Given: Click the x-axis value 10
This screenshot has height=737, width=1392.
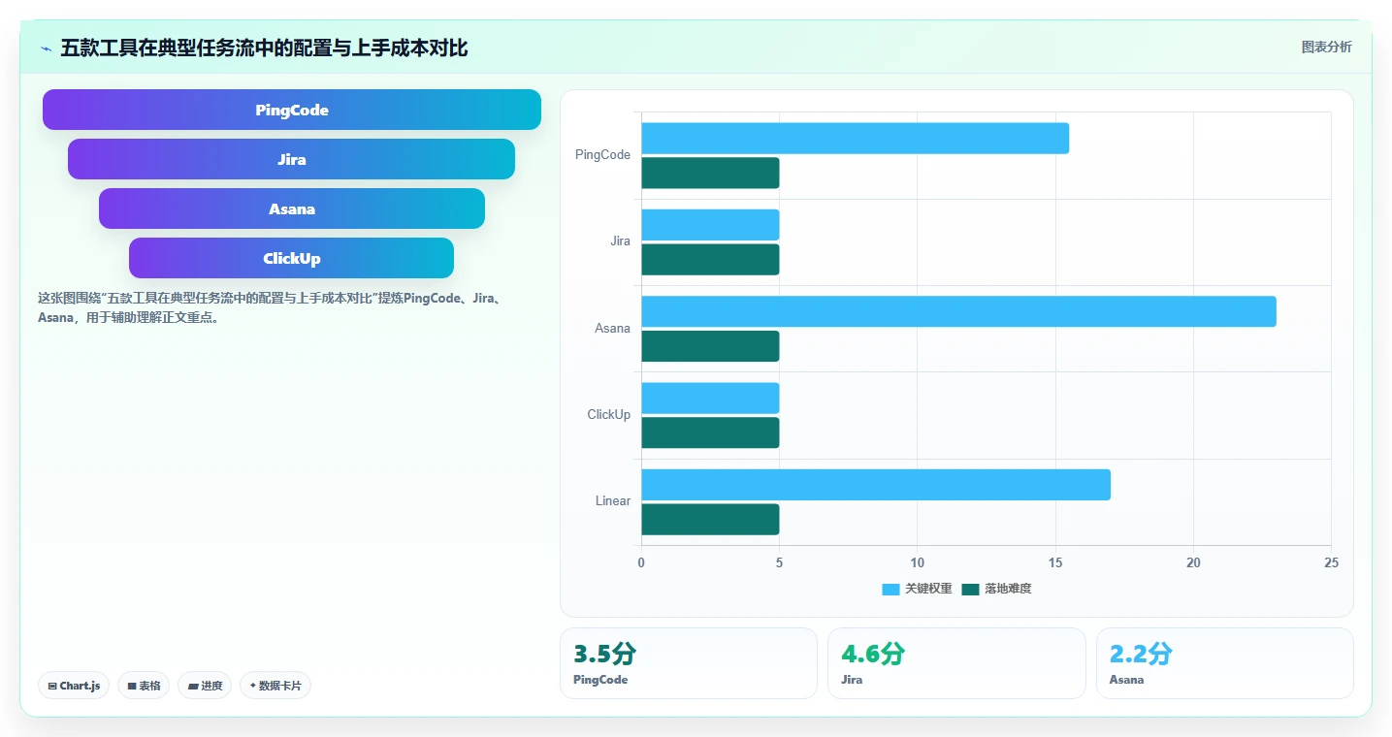Looking at the screenshot, I should point(917,563).
